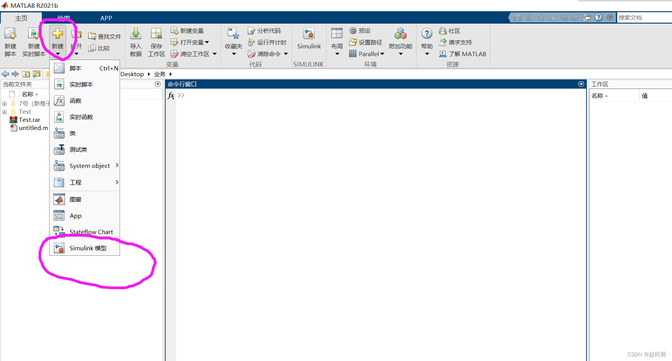Switch to the APP tab
The width and height of the screenshot is (672, 361).
pyautogui.click(x=106, y=18)
